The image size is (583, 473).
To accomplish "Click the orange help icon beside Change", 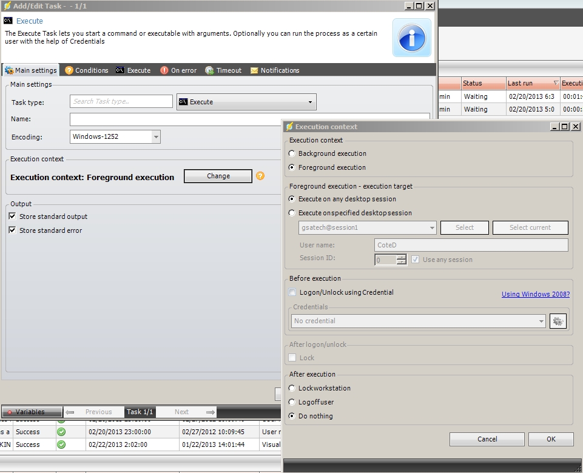I will tap(260, 176).
